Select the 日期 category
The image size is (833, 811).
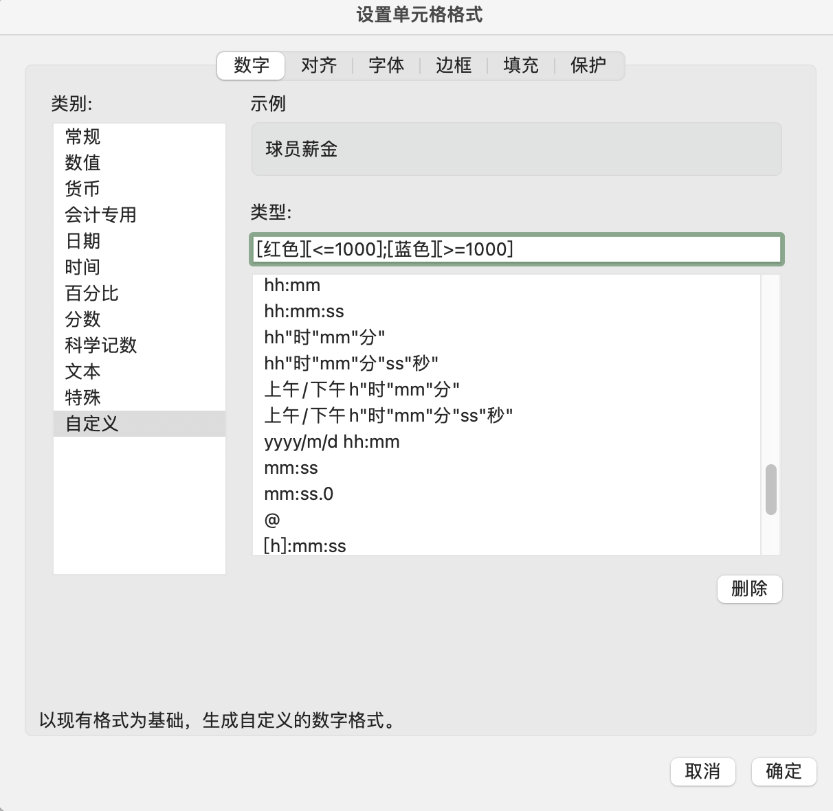140,241
